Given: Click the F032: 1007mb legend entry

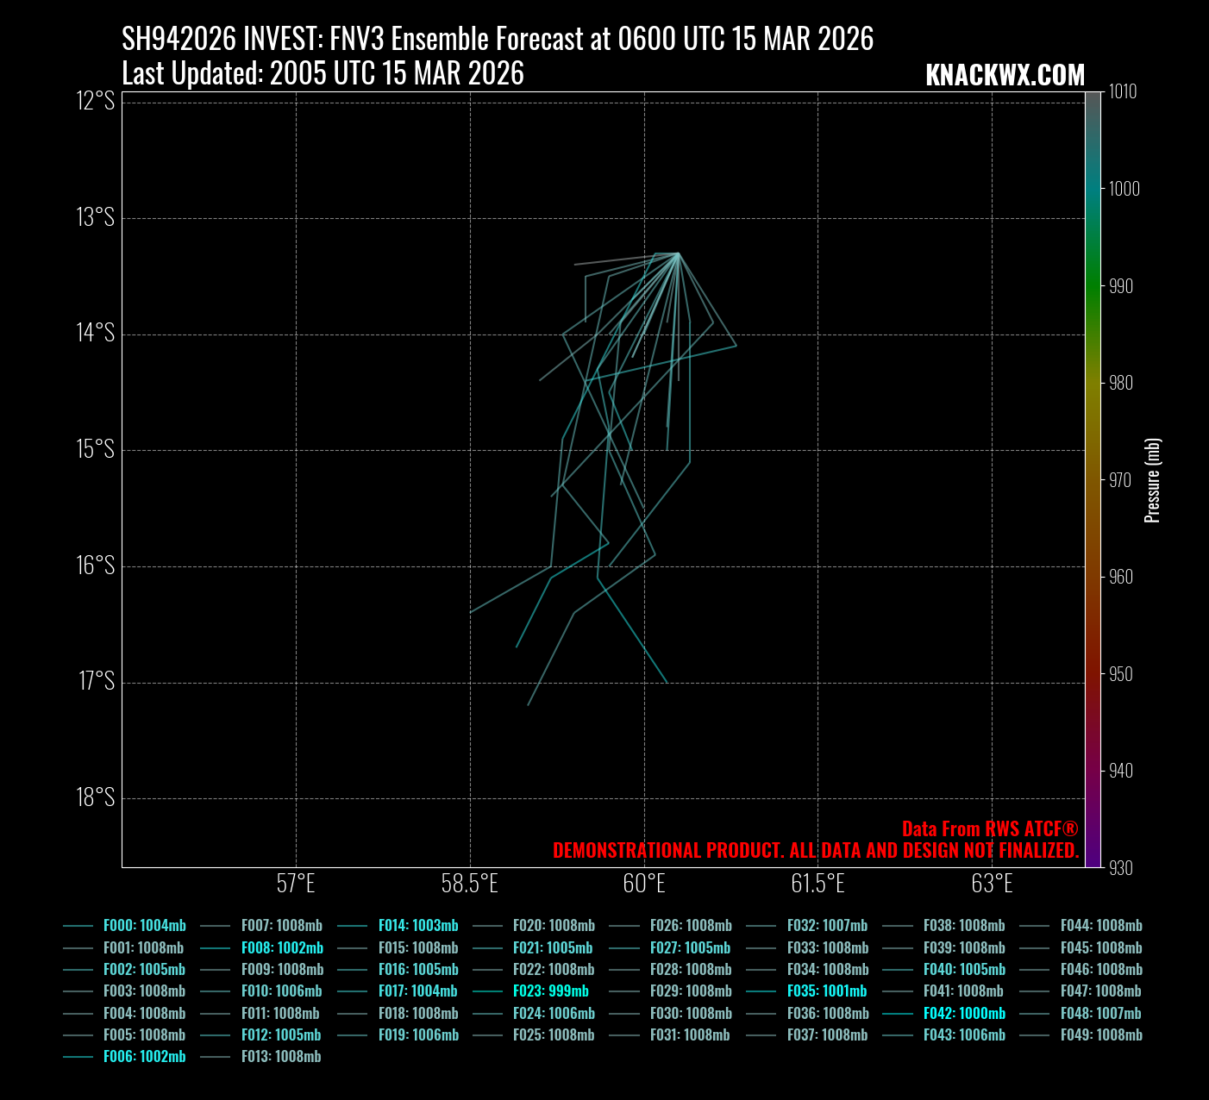Looking at the screenshot, I should pos(827,926).
